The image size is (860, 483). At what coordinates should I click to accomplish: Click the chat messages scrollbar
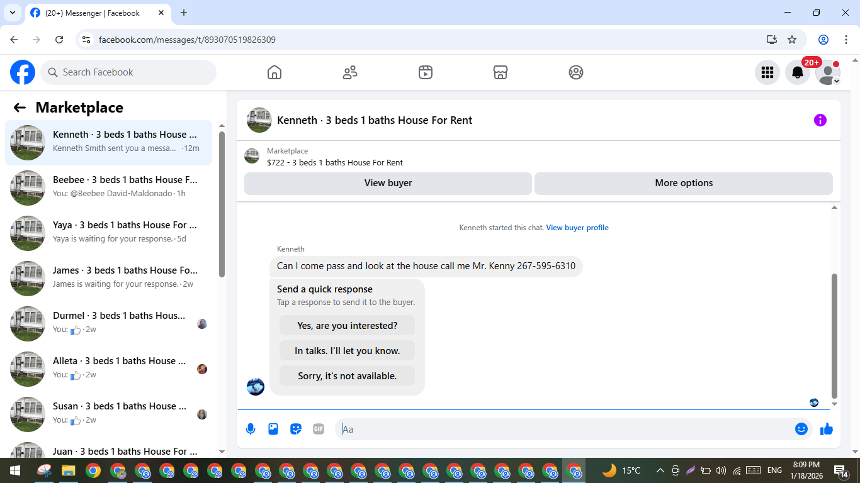click(x=835, y=336)
